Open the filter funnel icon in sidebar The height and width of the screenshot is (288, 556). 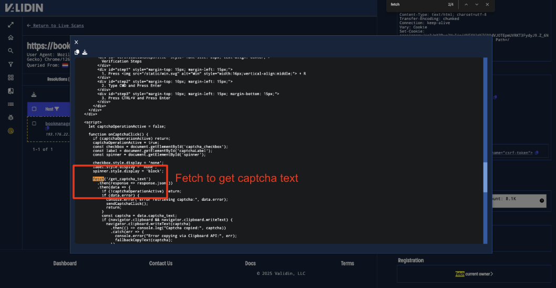click(x=11, y=64)
